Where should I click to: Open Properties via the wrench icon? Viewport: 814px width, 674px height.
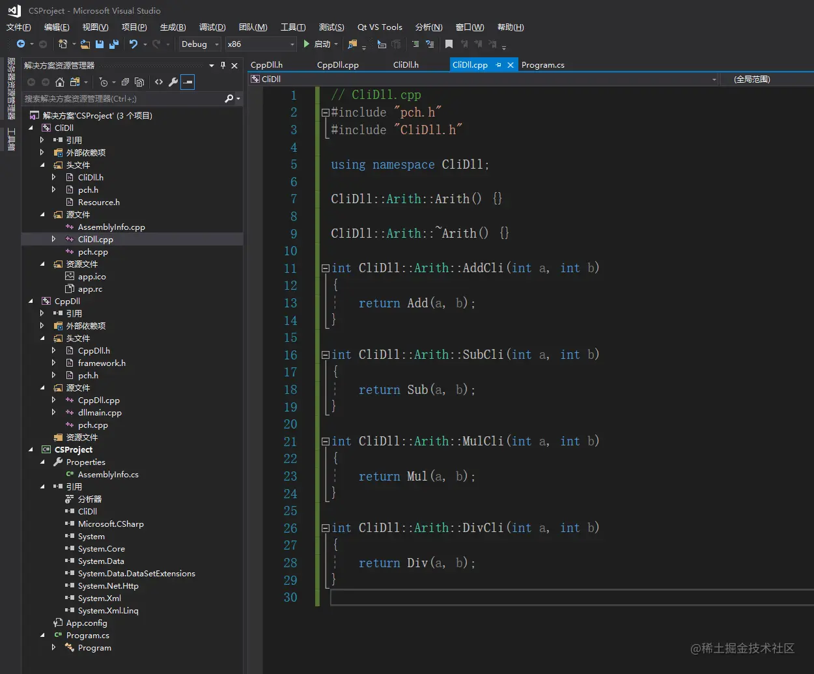coord(173,82)
